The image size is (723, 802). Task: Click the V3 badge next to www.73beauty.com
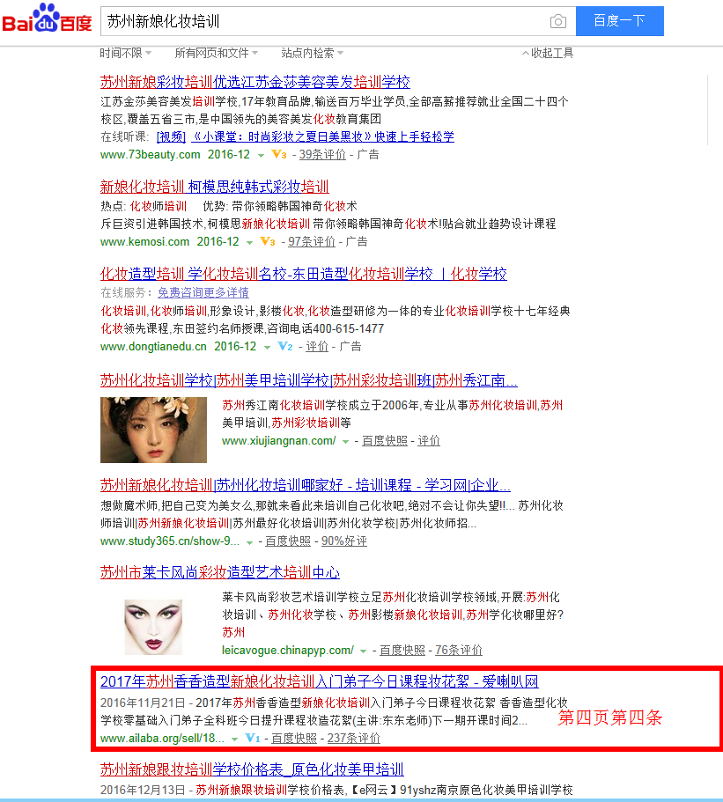[x=279, y=154]
